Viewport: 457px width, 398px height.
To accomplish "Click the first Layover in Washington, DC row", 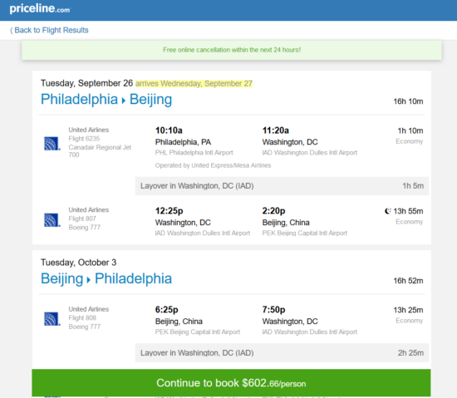I will point(282,186).
